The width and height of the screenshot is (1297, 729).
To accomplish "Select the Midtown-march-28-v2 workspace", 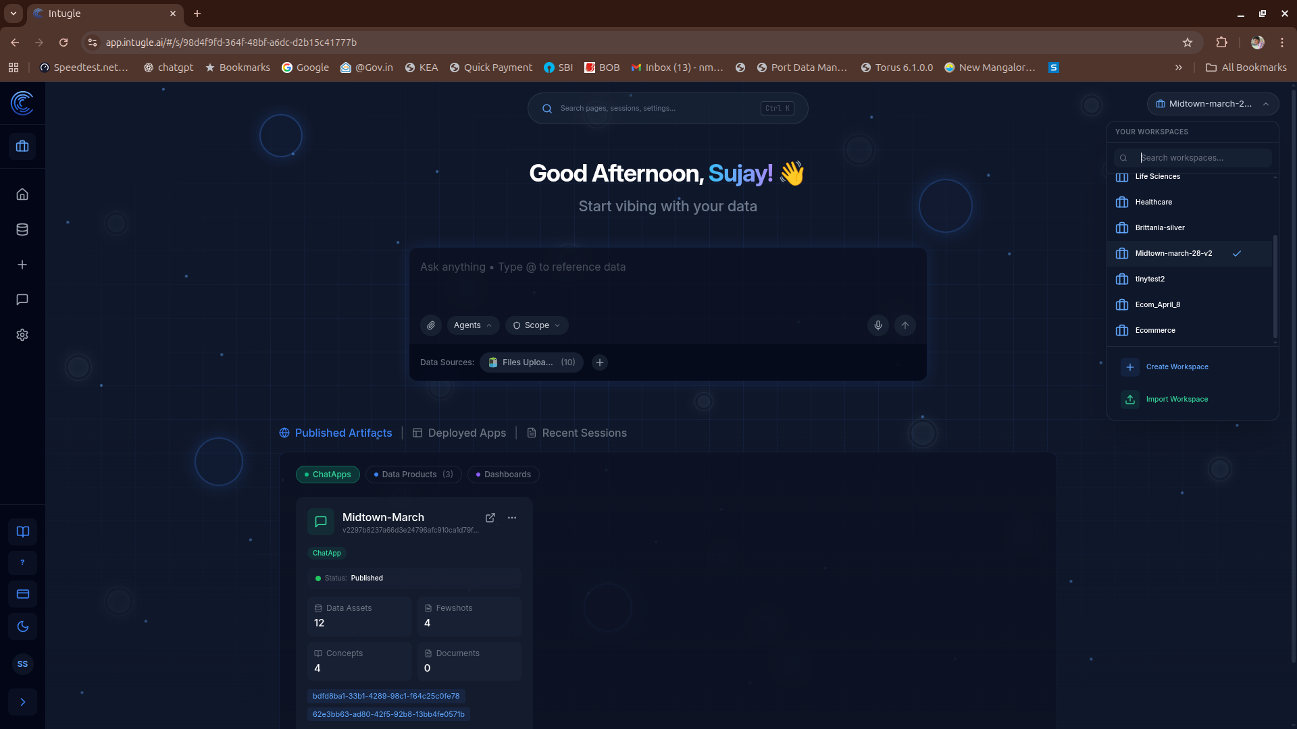I will (x=1190, y=254).
